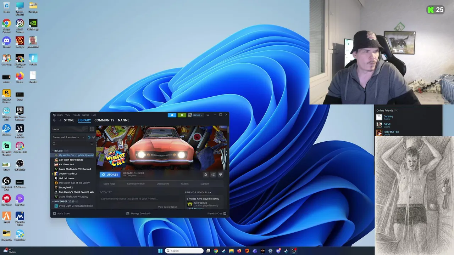The image size is (454, 255).
Task: Click View Latest News
Action: point(167,207)
